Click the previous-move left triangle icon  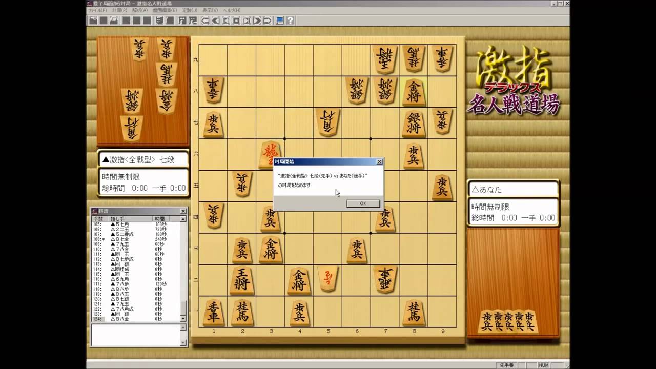click(216, 20)
